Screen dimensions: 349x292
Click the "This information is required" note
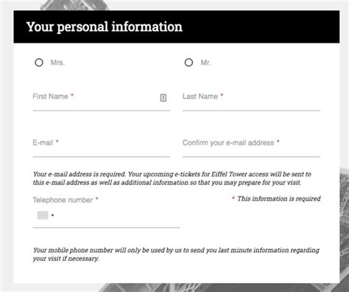click(279, 198)
